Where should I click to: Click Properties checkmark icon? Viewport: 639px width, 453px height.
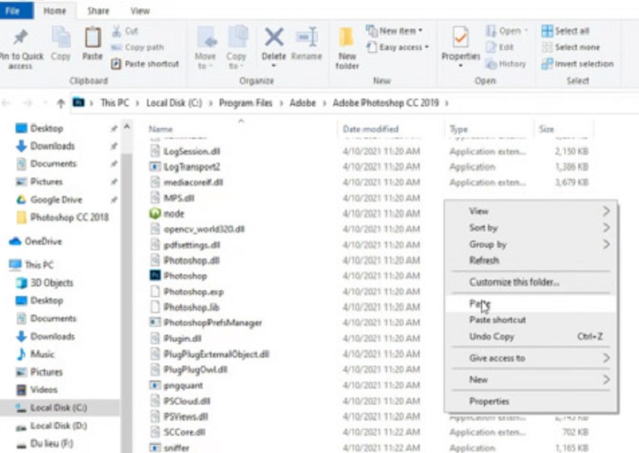tap(460, 37)
